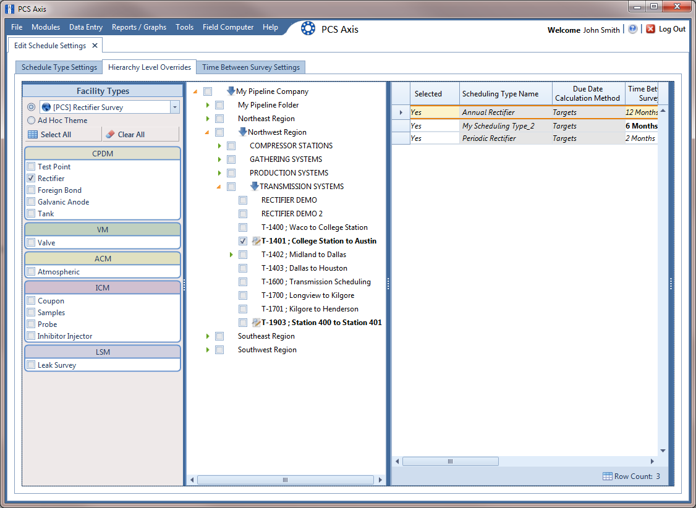
Task: Click the Log Out link
Action: (x=672, y=29)
